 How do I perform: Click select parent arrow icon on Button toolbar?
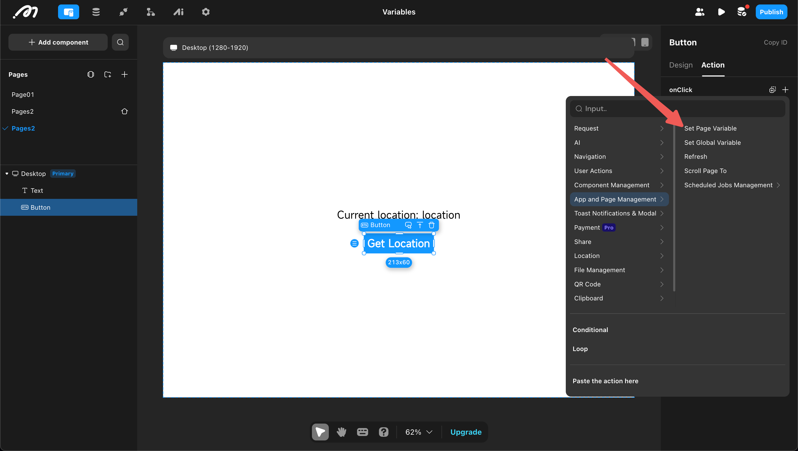point(420,225)
